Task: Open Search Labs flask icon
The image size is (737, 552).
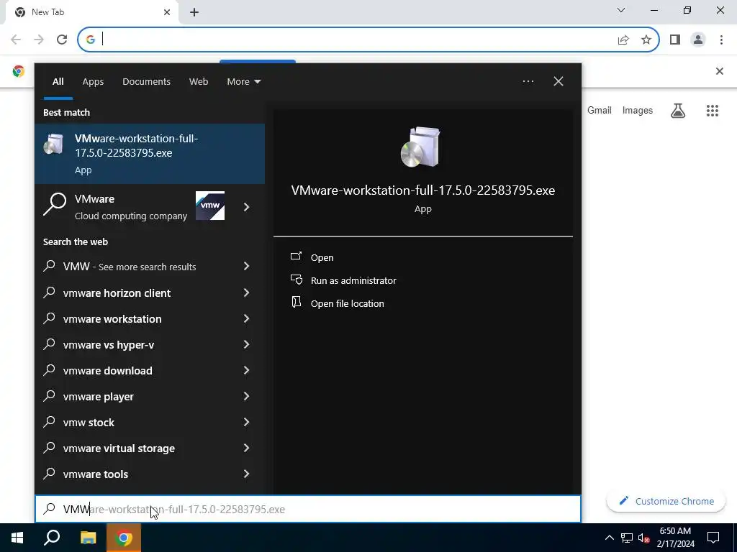Action: click(x=678, y=111)
